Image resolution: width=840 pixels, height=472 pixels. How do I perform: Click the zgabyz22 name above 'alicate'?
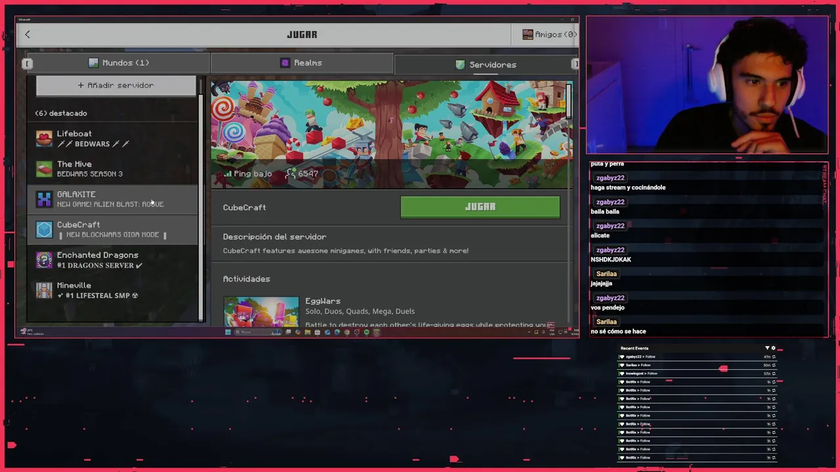610,226
